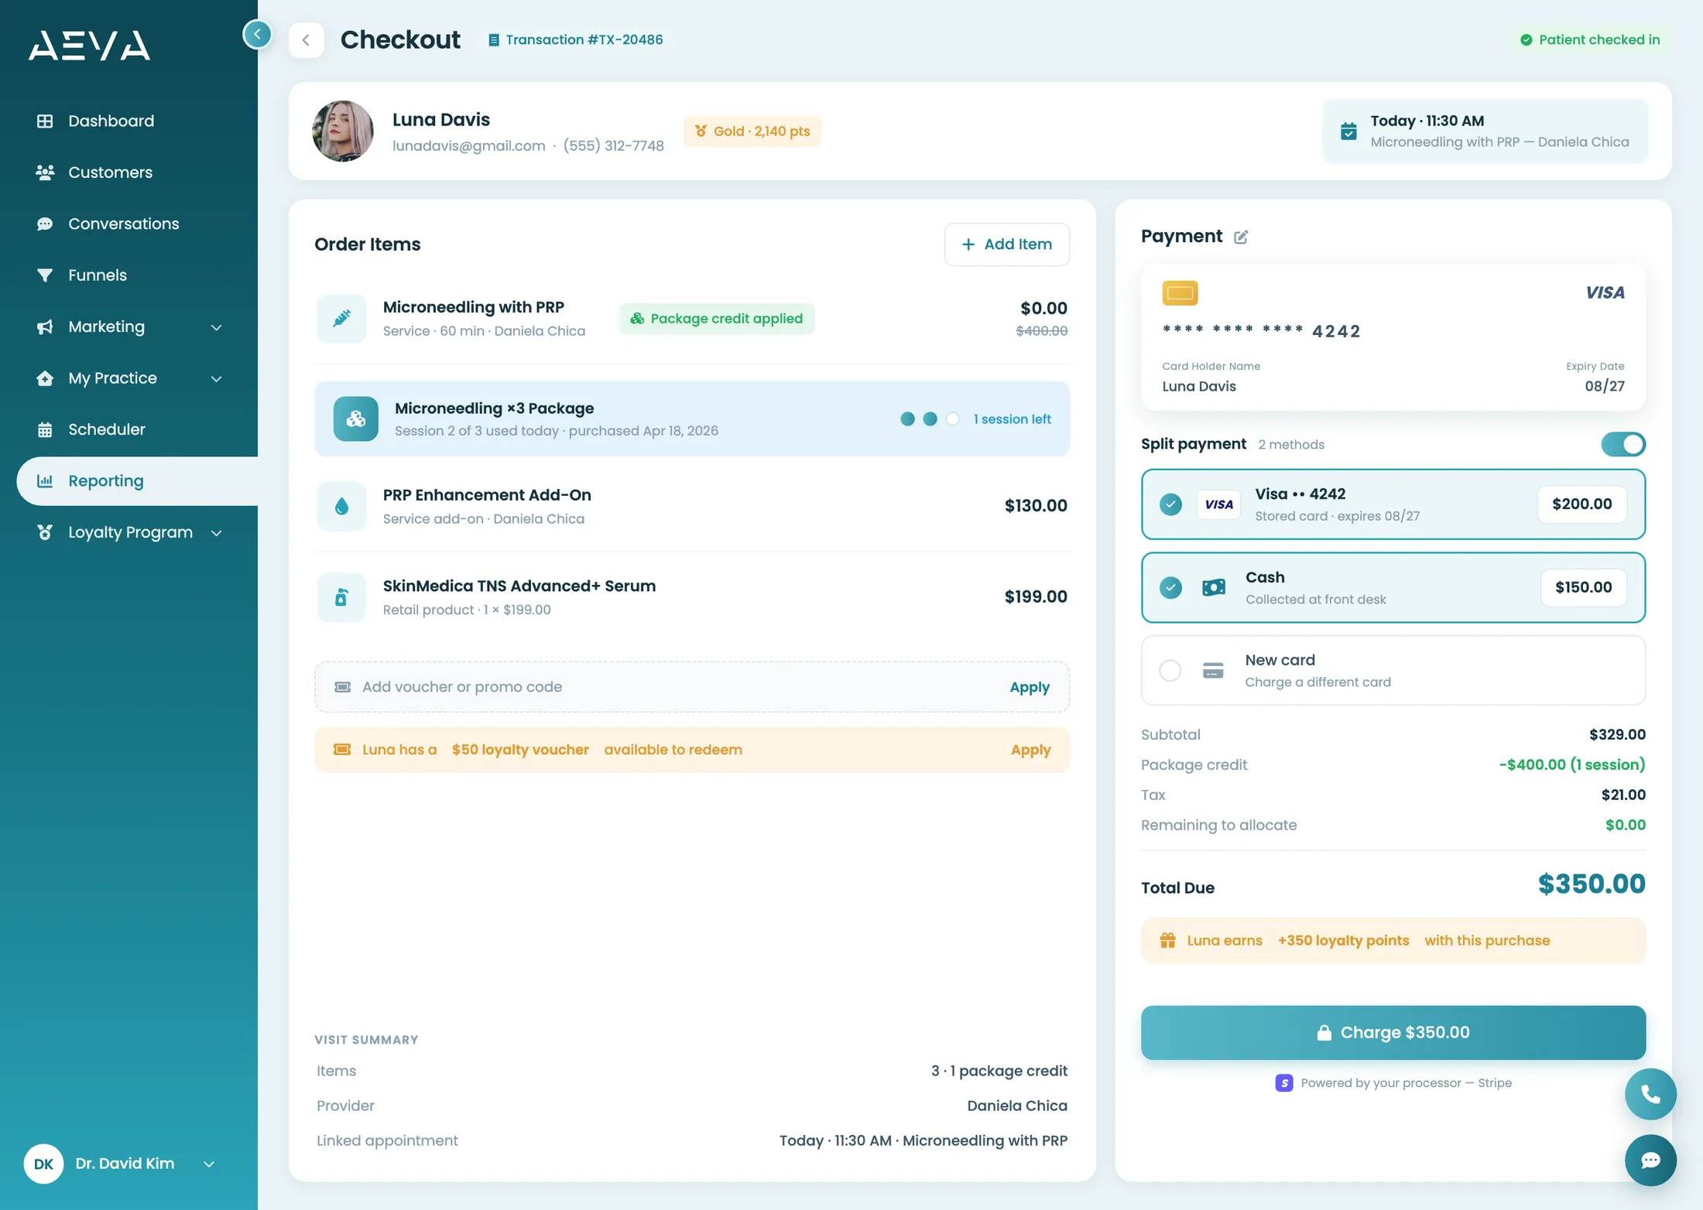1703x1210 pixels.
Task: Click the Scheduler calendar icon
Action: click(x=45, y=429)
